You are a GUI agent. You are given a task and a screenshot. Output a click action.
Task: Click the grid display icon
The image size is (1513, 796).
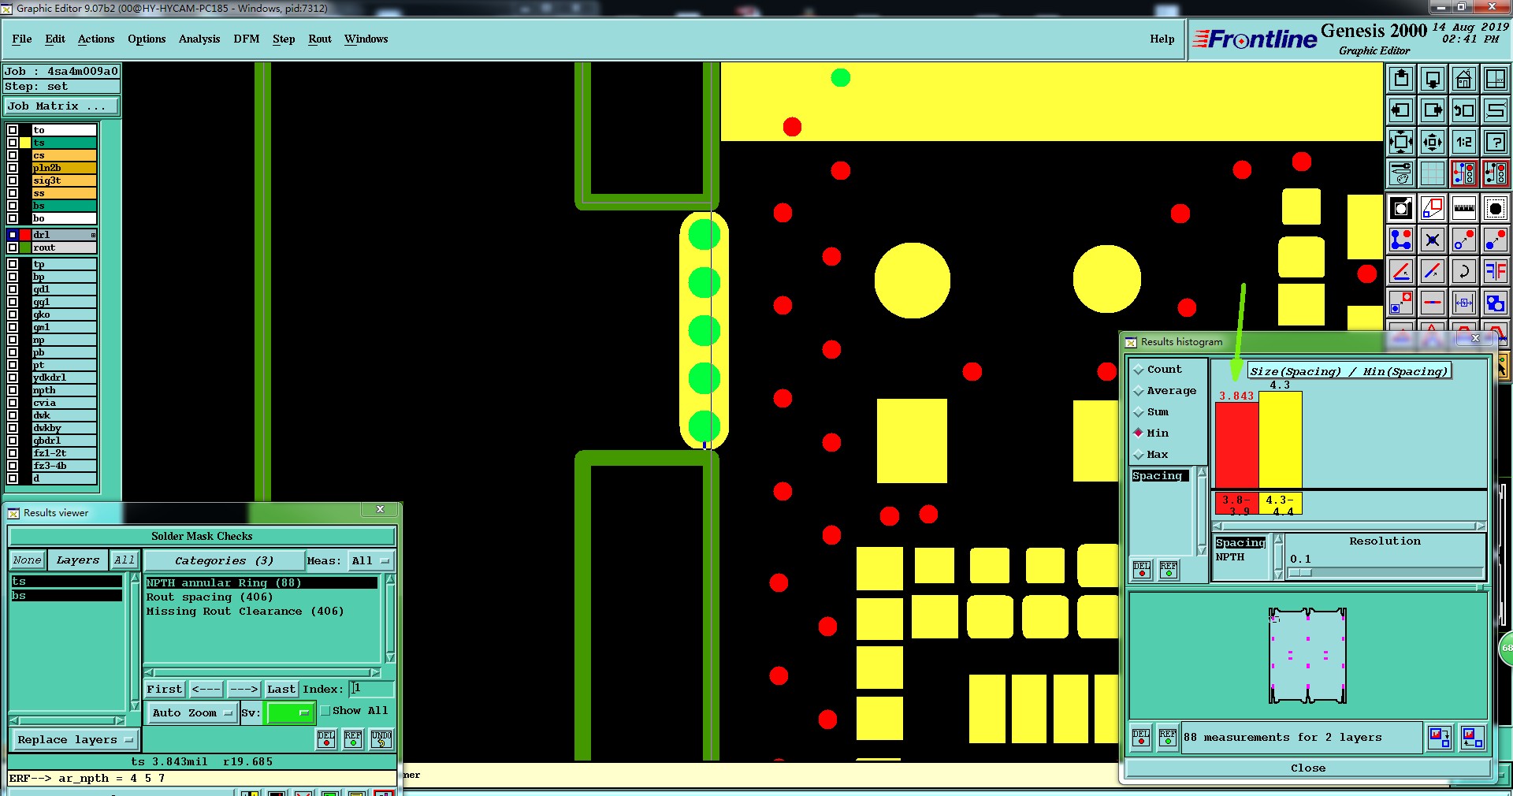tap(1433, 173)
